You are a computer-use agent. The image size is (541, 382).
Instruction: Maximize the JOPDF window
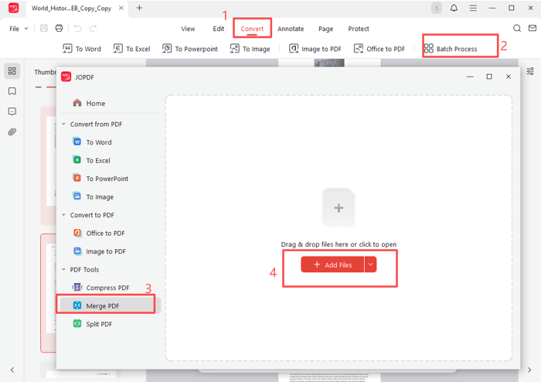pyautogui.click(x=489, y=77)
